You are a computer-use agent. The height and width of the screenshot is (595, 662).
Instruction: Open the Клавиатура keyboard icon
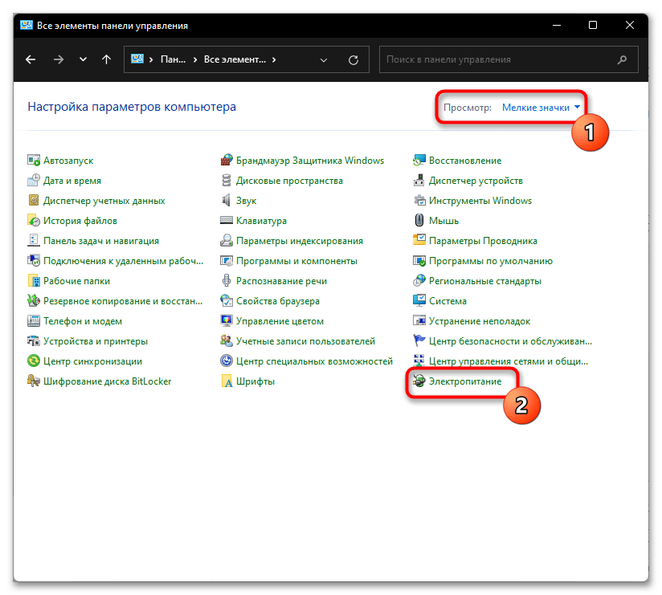227,221
